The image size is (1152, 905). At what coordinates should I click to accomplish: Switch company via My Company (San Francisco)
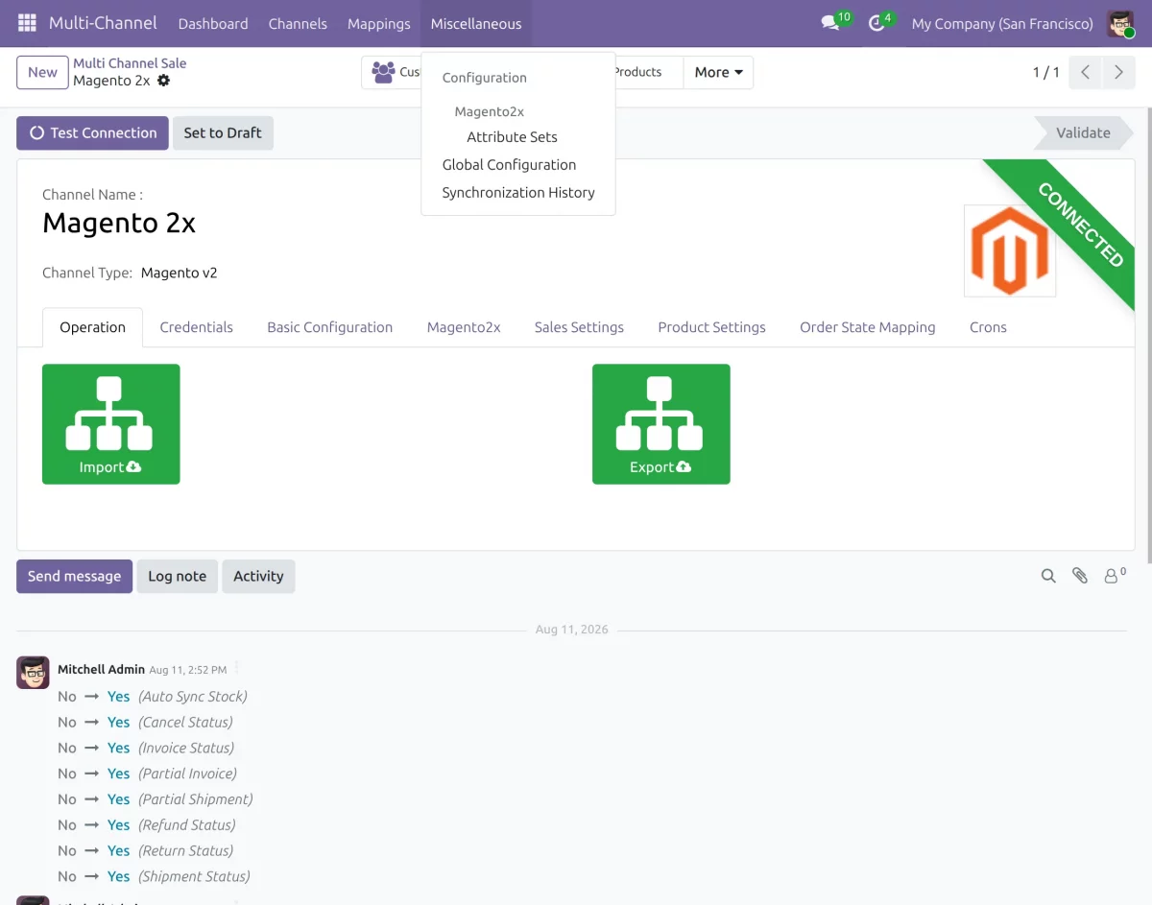pos(1002,23)
